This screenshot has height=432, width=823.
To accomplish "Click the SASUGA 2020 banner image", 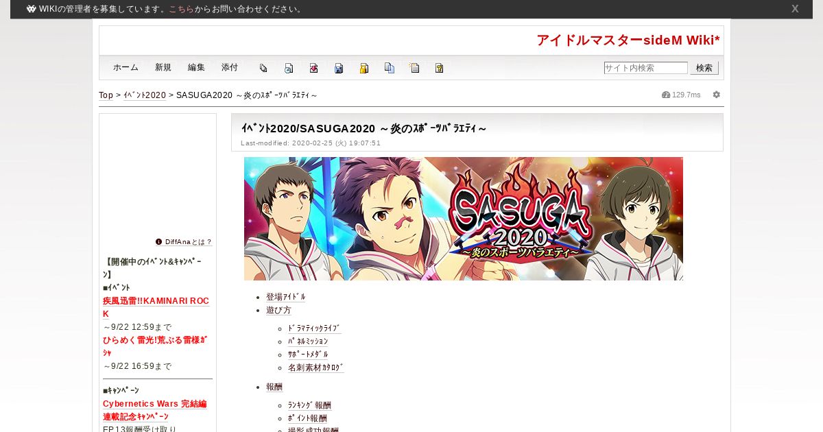I will (x=464, y=219).
